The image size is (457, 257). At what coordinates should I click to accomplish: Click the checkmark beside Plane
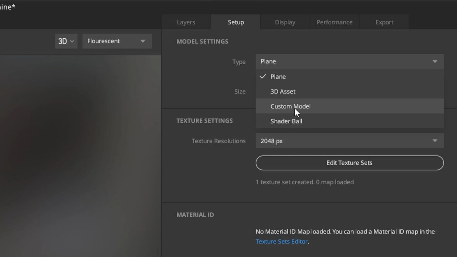point(263,76)
